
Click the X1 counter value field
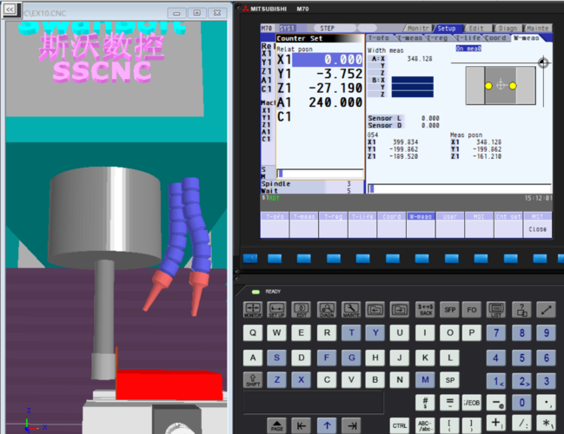click(x=328, y=60)
